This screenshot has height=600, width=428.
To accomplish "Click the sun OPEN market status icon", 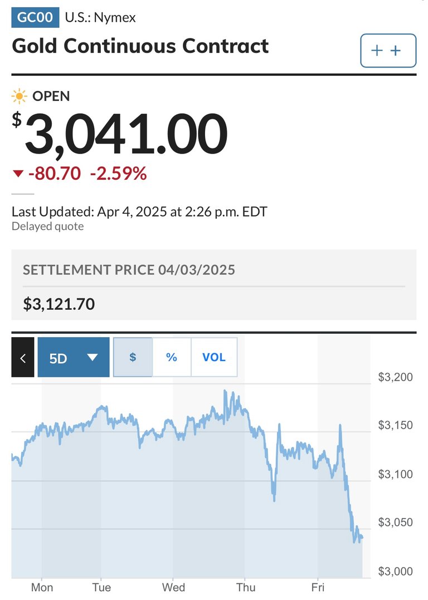I will point(19,96).
